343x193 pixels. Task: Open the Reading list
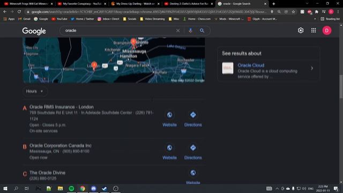click(x=330, y=19)
